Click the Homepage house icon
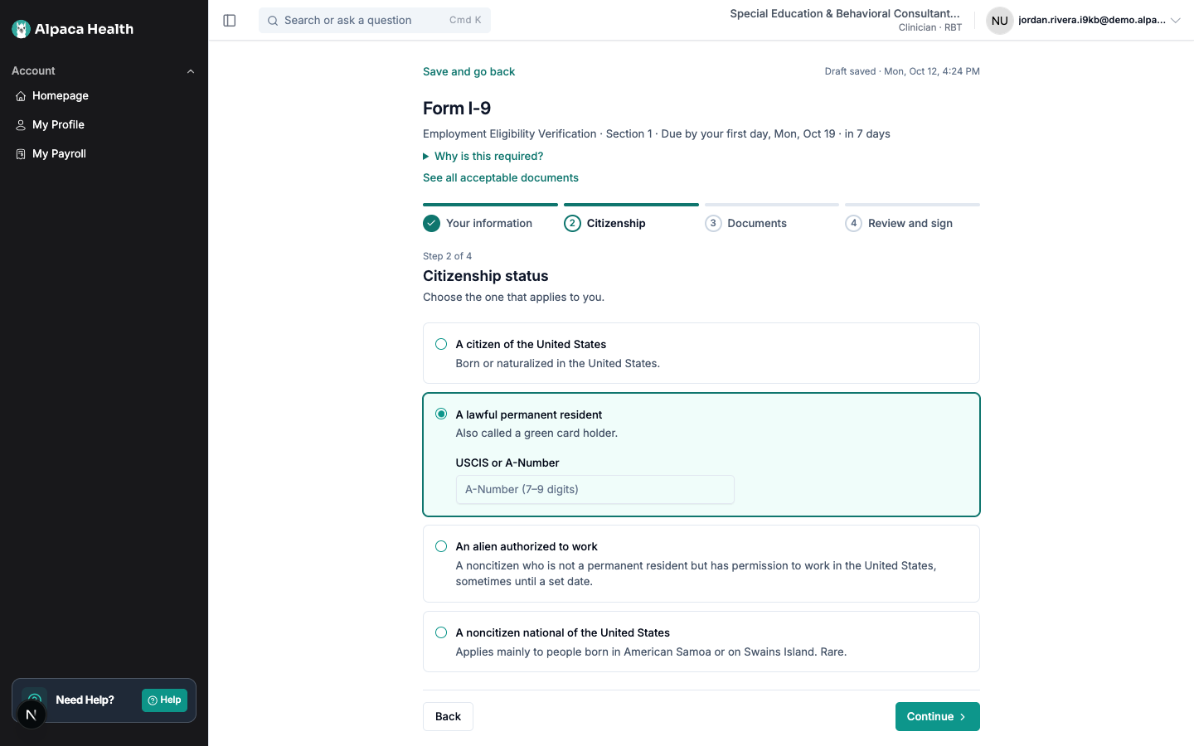The height and width of the screenshot is (746, 1194). point(21,96)
